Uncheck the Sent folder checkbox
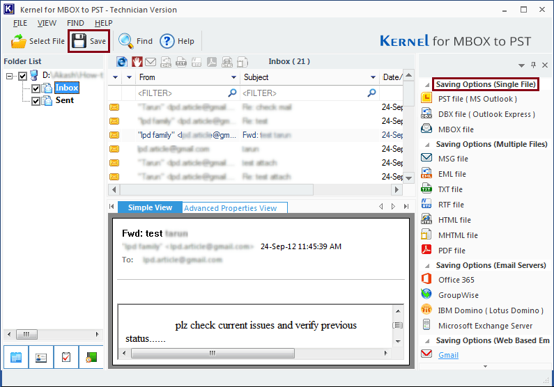Screen dimensions: 554x387 (x=36, y=101)
